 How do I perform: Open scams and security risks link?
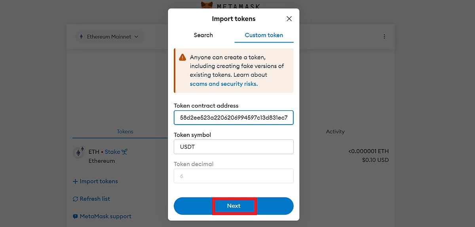[x=224, y=84]
